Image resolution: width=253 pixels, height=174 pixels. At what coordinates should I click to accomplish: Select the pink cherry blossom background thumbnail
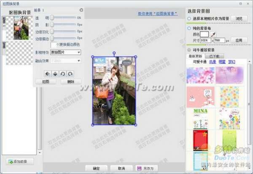coord(200,75)
